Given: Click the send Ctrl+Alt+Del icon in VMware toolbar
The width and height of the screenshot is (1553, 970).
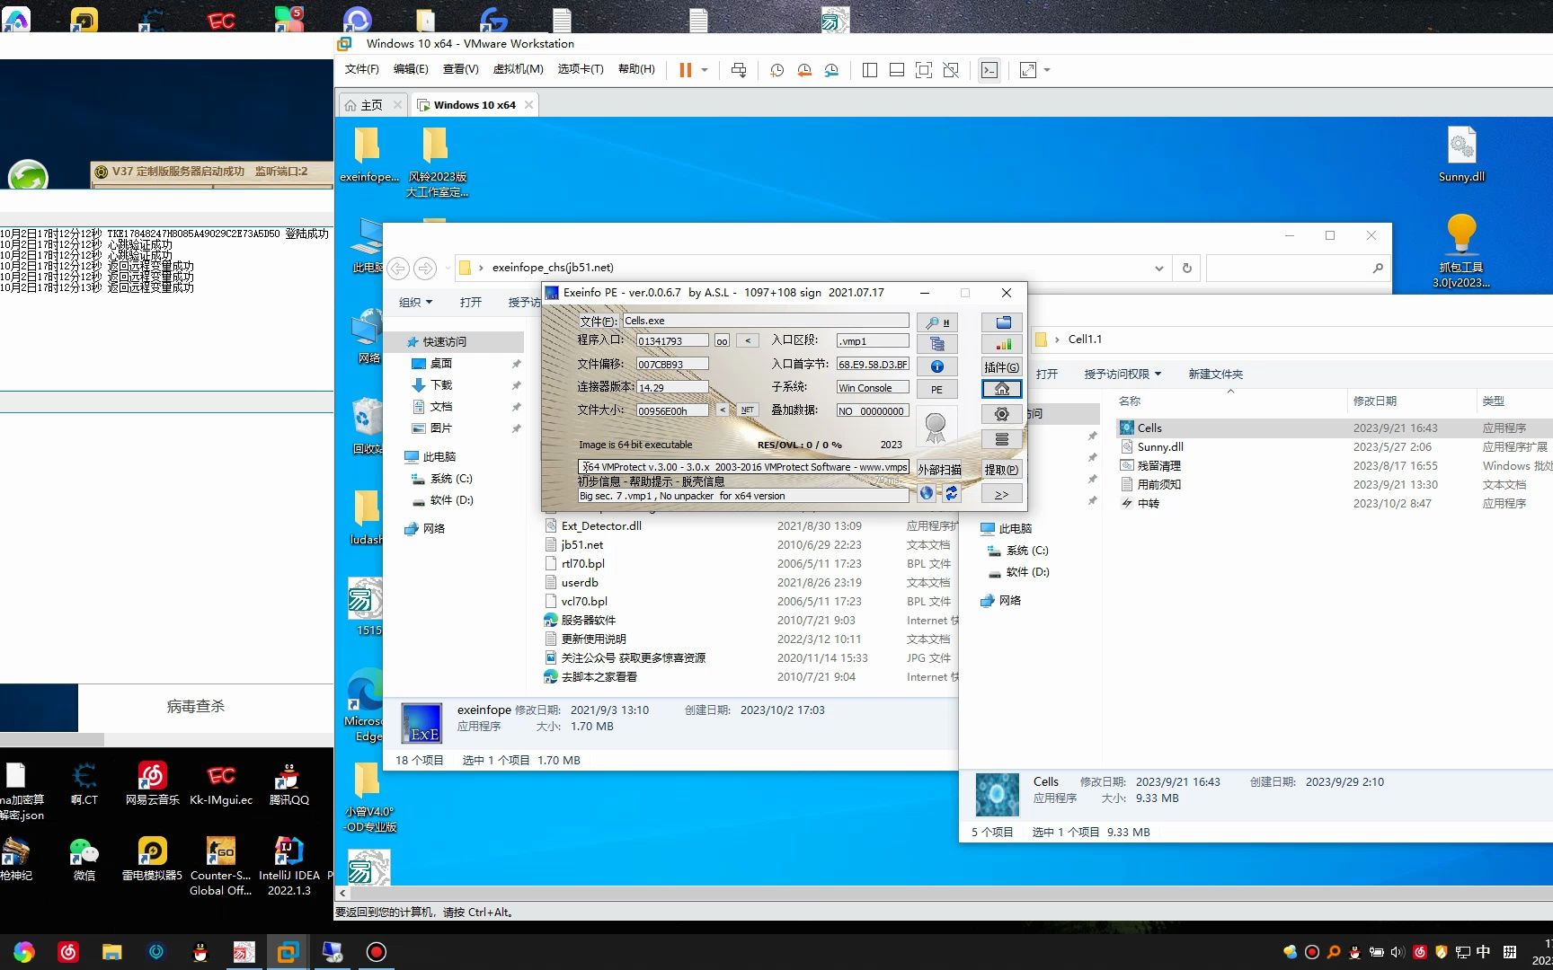Looking at the screenshot, I should 739,70.
